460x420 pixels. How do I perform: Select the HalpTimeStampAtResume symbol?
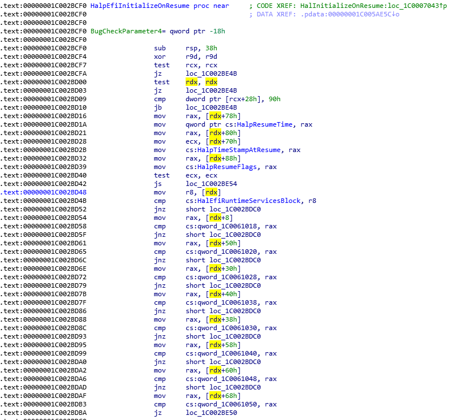pyautogui.click(x=239, y=150)
